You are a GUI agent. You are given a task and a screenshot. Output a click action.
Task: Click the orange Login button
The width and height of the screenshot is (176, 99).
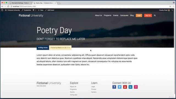click(139, 15)
